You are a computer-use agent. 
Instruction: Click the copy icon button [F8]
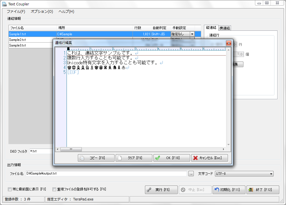96,158
